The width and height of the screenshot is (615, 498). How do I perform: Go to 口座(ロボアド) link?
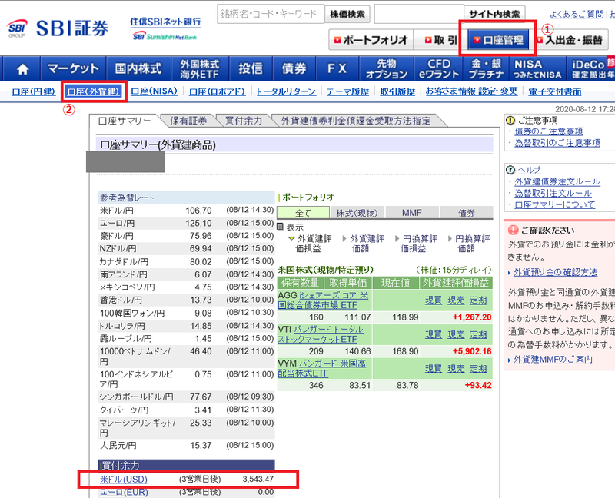click(217, 91)
